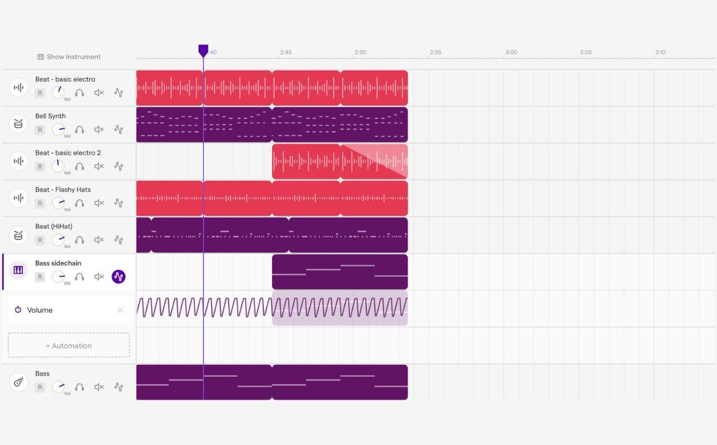717x445 pixels.
Task: Mute Beat - basic electro 2 track
Action: (99, 166)
